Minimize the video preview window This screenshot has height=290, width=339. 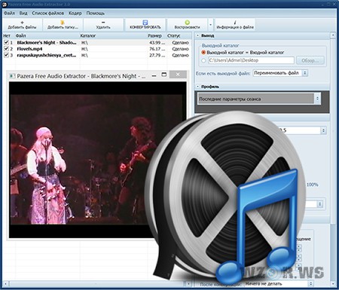154,75
